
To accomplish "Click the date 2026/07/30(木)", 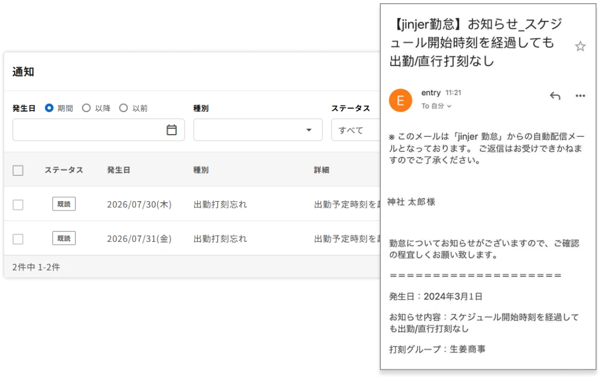I will [139, 205].
